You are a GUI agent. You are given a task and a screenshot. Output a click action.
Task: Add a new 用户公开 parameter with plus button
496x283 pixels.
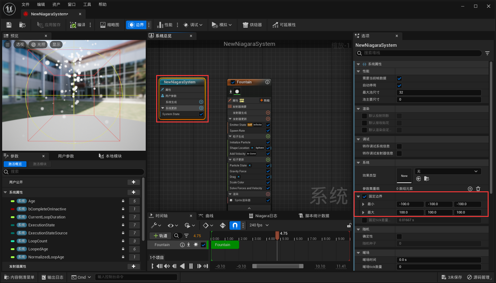[134, 182]
